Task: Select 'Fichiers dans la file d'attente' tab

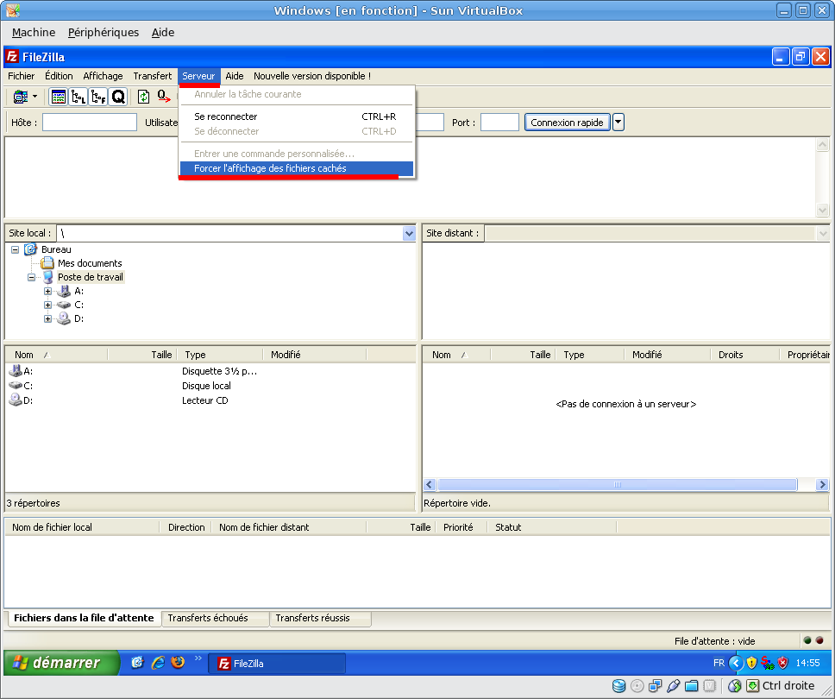Action: pyautogui.click(x=84, y=618)
